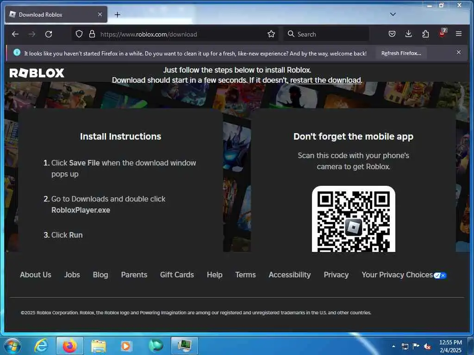Reload the page with the refresh icon

point(49,34)
